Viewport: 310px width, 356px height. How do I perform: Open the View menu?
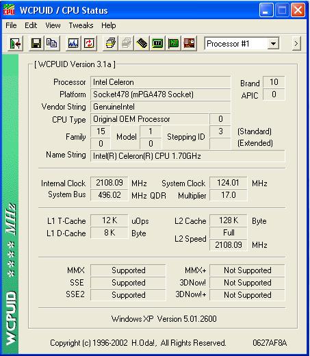pyautogui.click(x=53, y=25)
